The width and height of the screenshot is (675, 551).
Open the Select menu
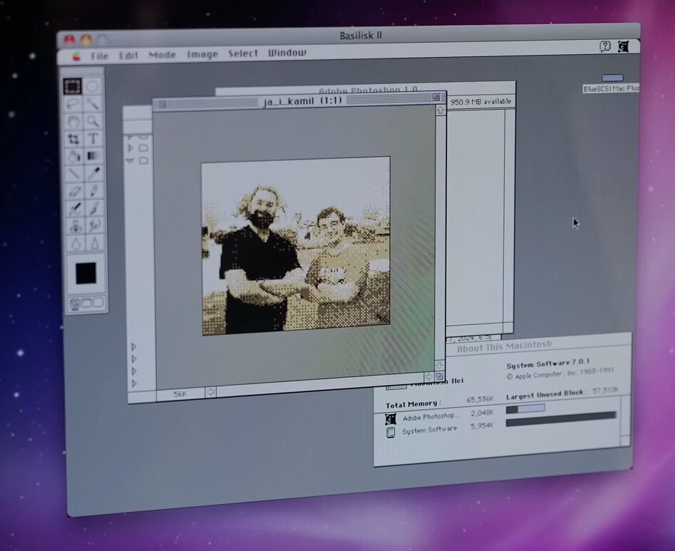point(243,53)
